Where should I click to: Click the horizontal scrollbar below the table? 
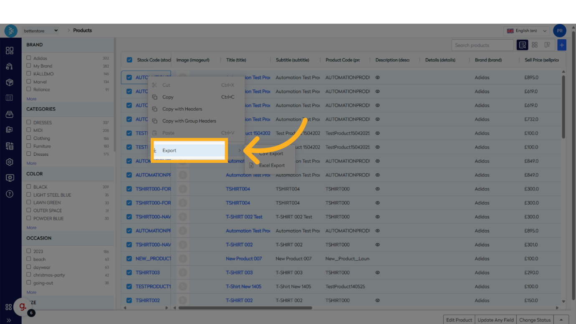point(245,308)
